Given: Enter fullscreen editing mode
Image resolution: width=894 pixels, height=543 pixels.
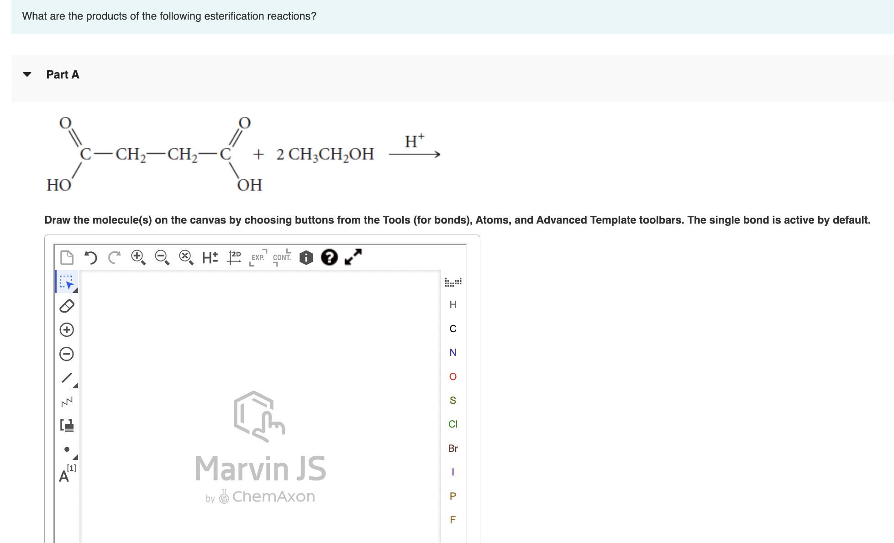Looking at the screenshot, I should click(x=352, y=257).
